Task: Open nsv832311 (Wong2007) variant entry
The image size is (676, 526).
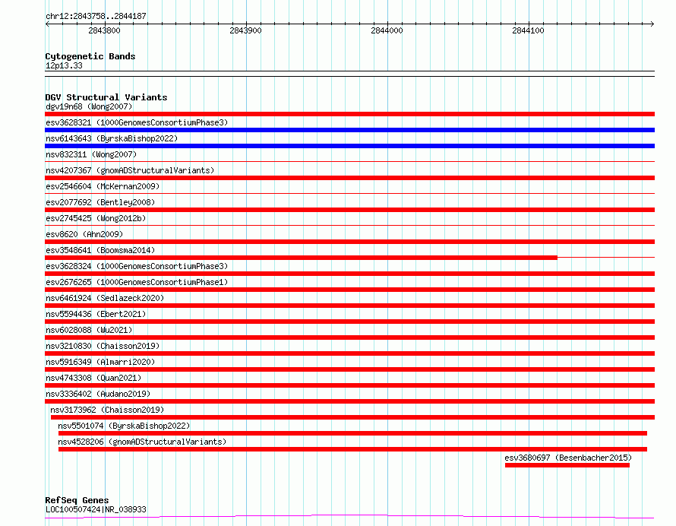Action: 91,154
